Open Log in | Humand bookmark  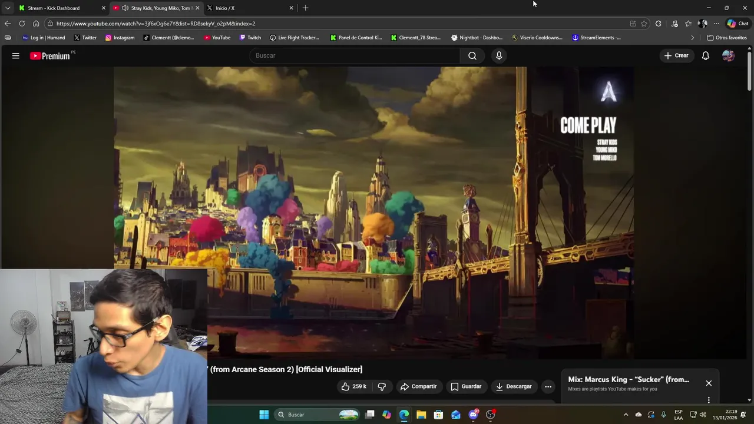[44, 38]
